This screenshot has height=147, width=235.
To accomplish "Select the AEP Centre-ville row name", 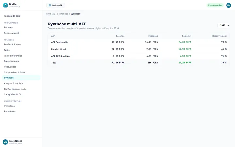I will click(x=59, y=42).
